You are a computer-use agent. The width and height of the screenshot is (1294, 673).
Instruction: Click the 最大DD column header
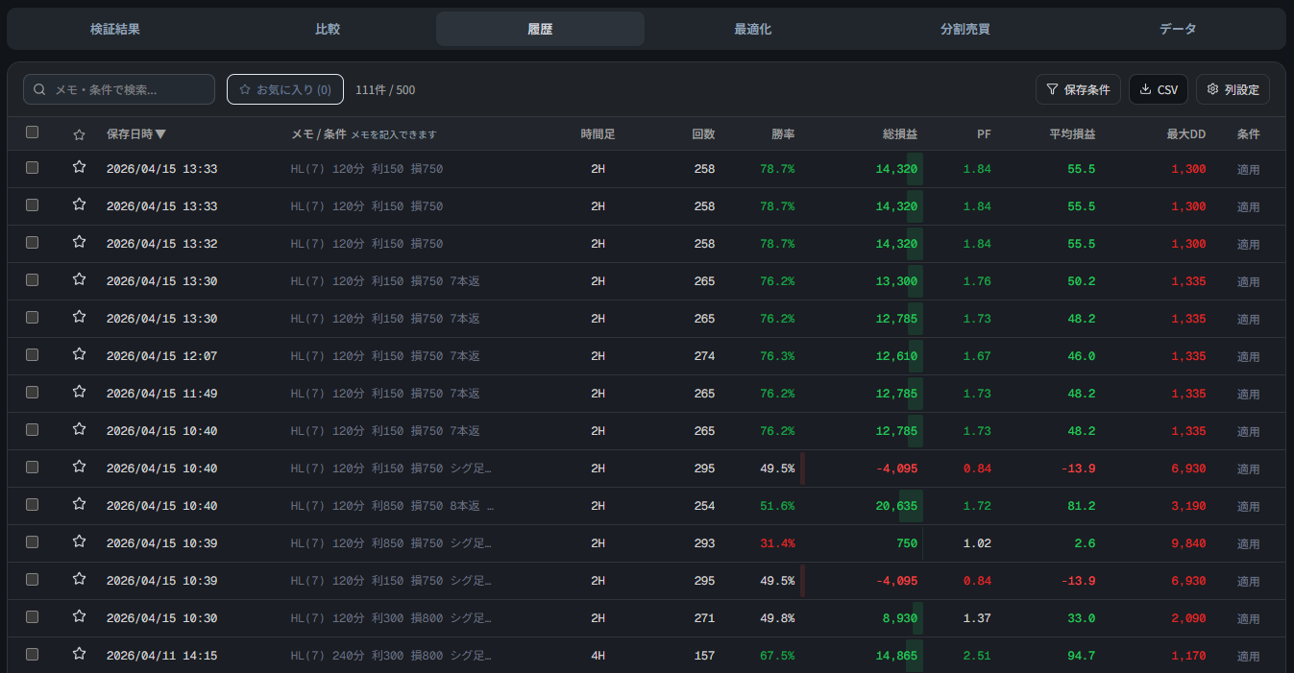click(x=1186, y=134)
